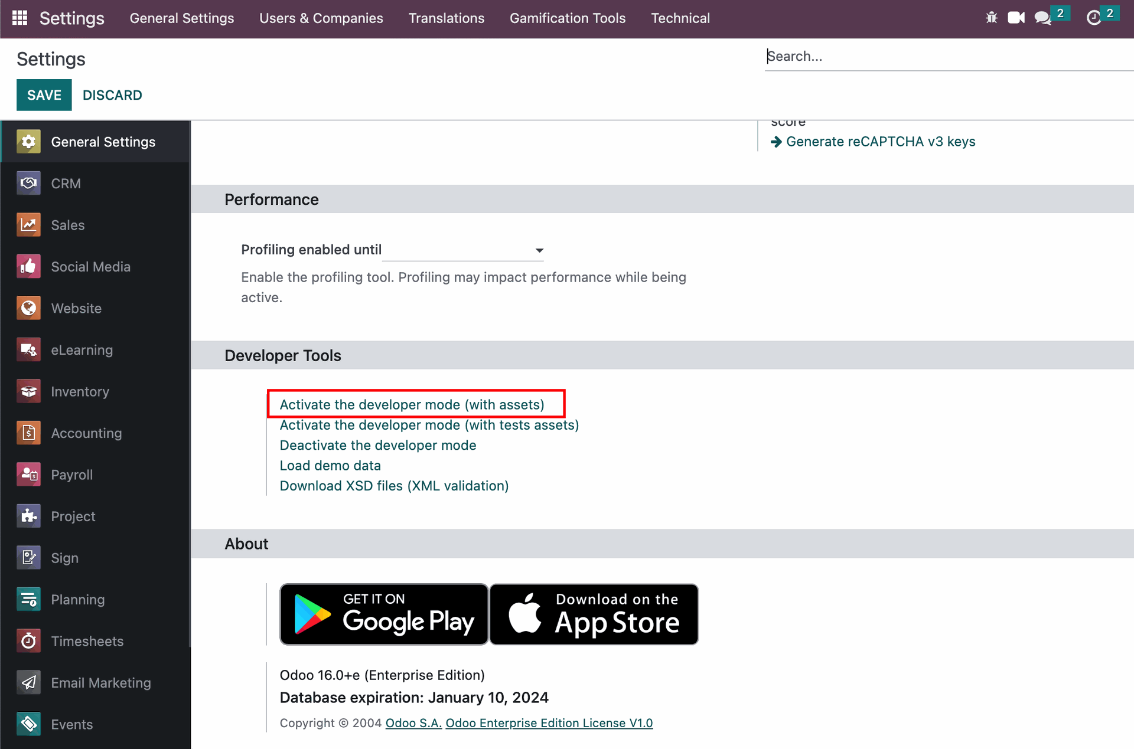
Task: Click the arrow icon beside Generate reCAPTCHA keys
Action: 776,142
